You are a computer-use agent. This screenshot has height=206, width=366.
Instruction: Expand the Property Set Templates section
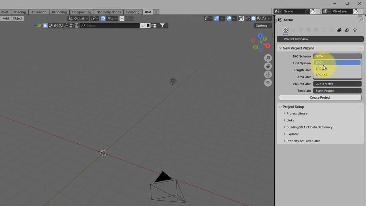click(x=303, y=141)
